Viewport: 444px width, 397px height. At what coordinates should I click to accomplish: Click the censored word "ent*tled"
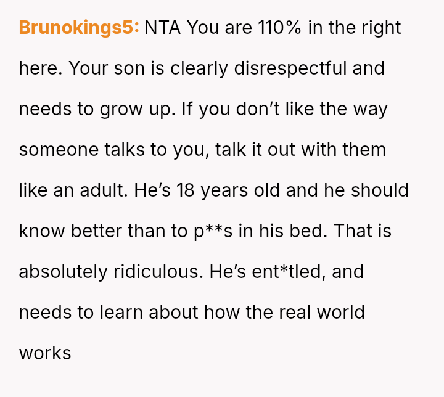(289, 272)
